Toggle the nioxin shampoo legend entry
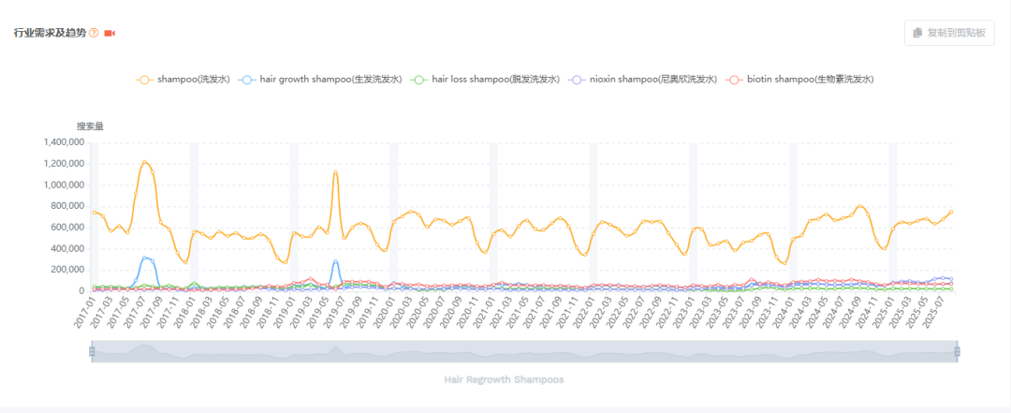This screenshot has height=413, width=1011. [x=643, y=80]
